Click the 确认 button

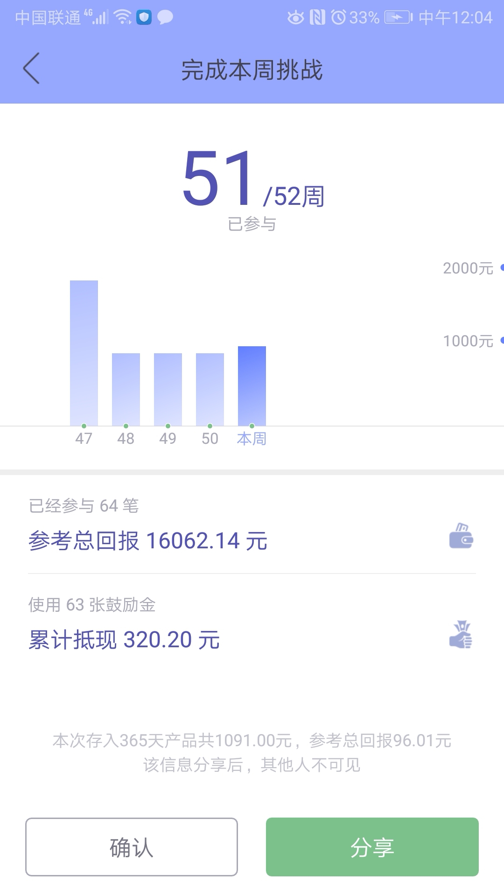click(x=132, y=847)
